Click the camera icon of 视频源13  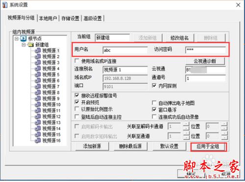38,123
